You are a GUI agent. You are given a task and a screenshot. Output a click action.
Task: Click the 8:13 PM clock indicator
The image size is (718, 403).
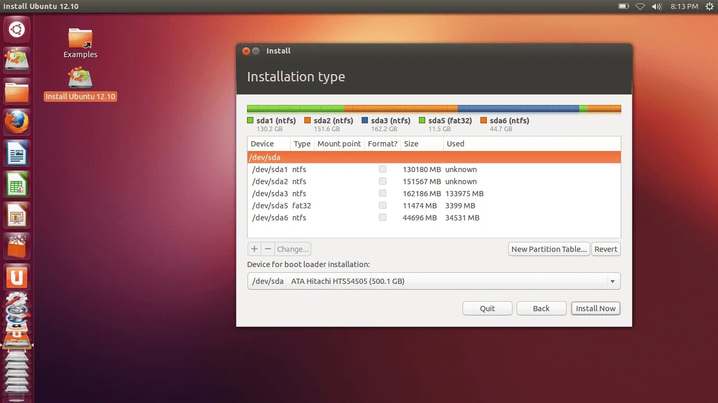pyautogui.click(x=684, y=6)
